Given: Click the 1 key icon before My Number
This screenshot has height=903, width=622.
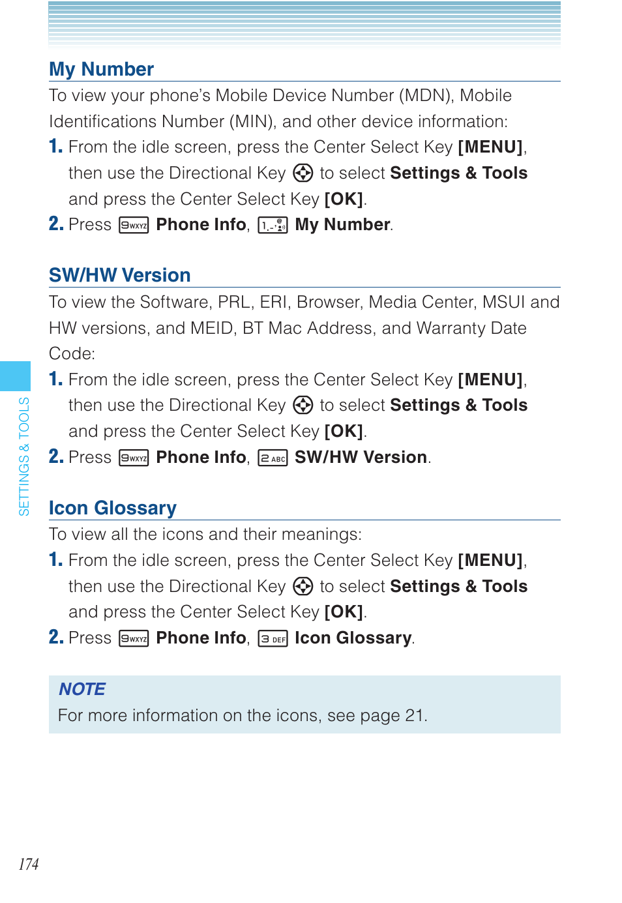Looking at the screenshot, I should coord(273,225).
